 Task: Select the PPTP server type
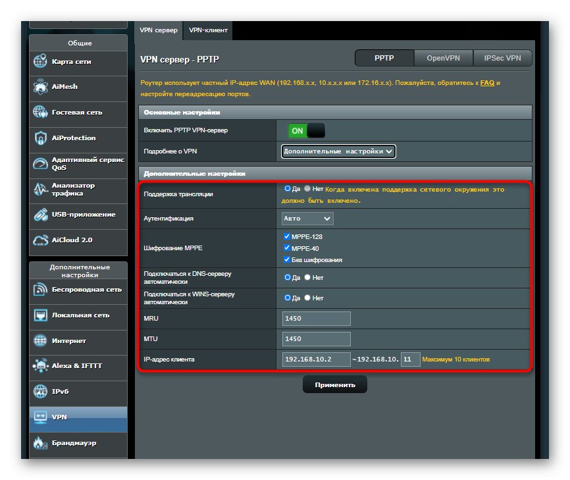[384, 58]
